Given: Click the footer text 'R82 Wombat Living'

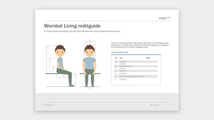Looking at the screenshot, I should pyautogui.click(x=49, y=105).
